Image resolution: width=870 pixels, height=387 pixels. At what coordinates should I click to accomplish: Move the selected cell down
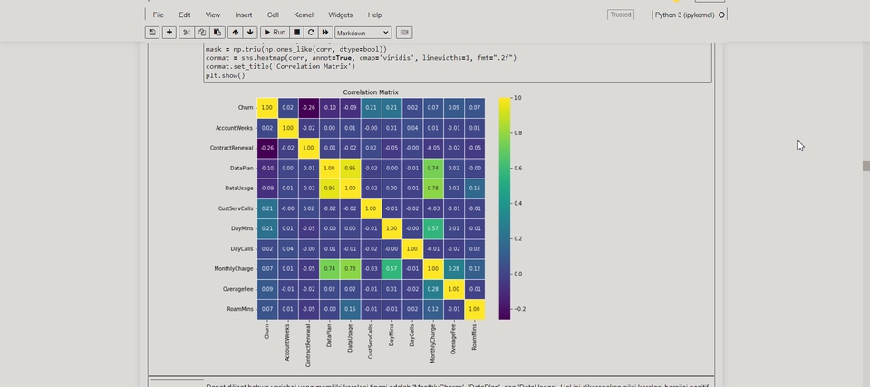coord(250,33)
